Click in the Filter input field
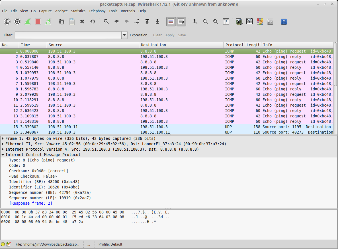 point(68,35)
